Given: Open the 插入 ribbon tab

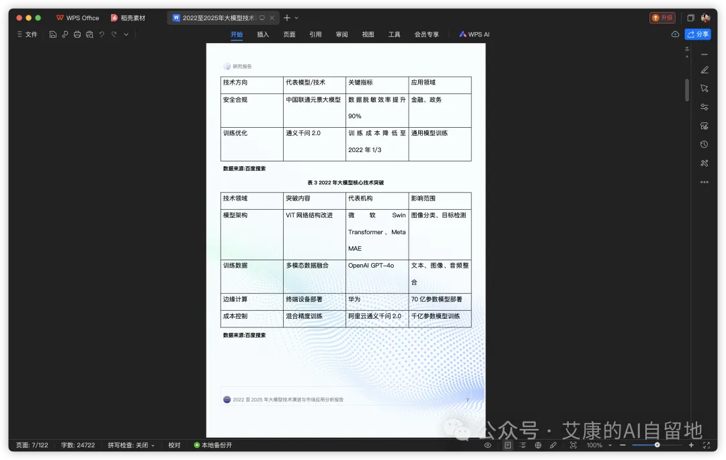Looking at the screenshot, I should 263,34.
